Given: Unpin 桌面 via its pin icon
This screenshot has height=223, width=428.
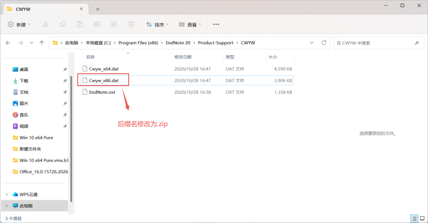Looking at the screenshot, I should click(65, 70).
